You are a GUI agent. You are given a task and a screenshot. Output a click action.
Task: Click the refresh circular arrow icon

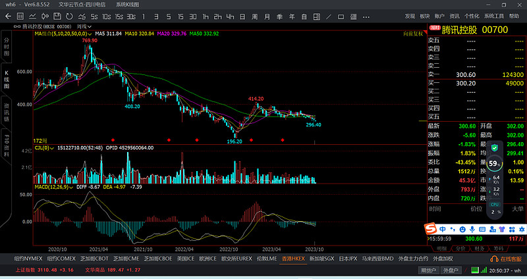coord(69,16)
